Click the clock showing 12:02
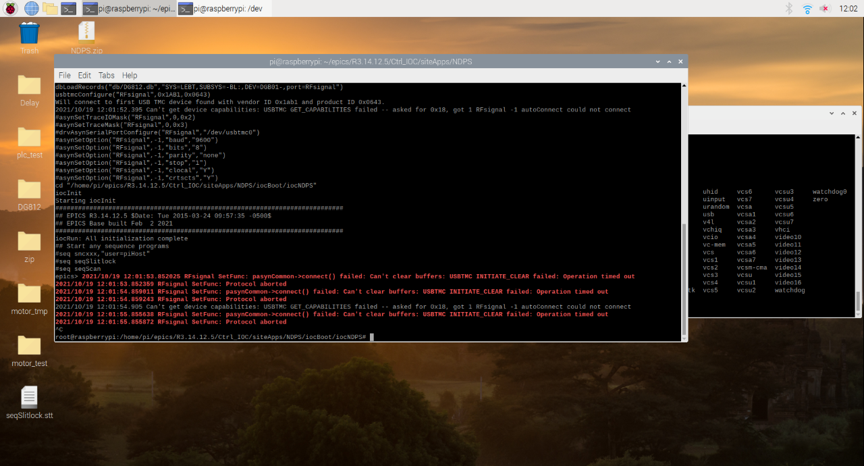The width and height of the screenshot is (864, 466). [848, 9]
